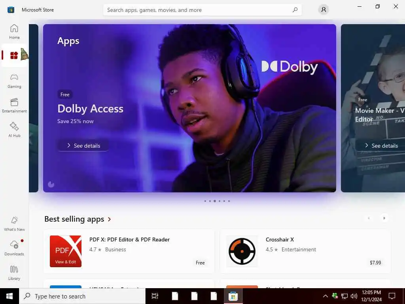Go to previous best selling apps page
405x304 pixels.
pos(369,218)
